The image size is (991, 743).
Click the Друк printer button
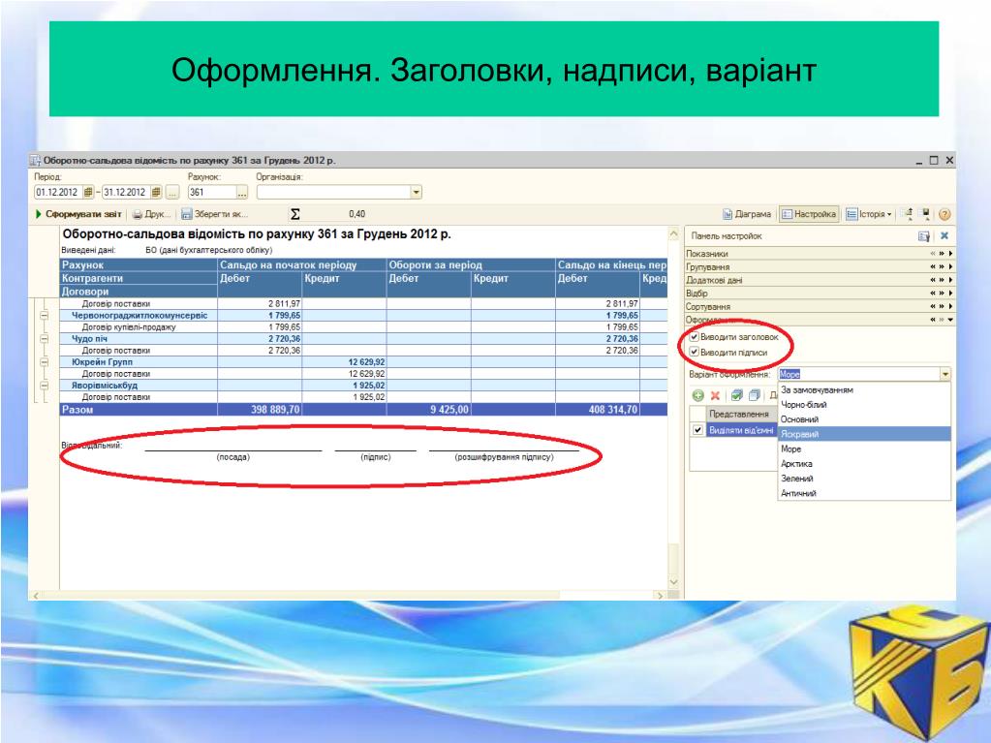[152, 214]
